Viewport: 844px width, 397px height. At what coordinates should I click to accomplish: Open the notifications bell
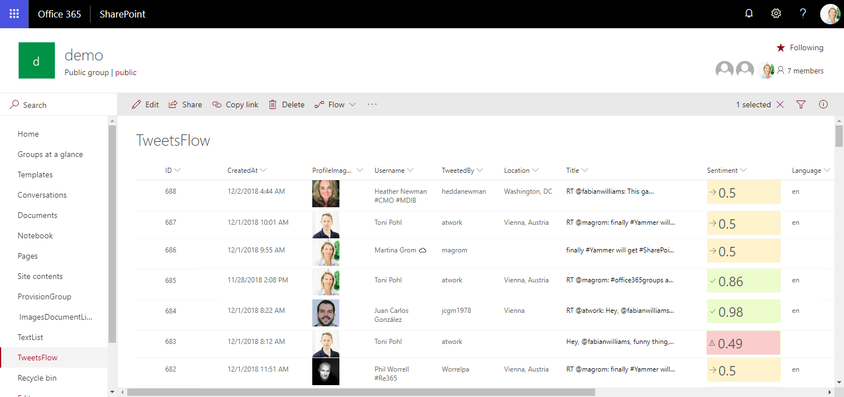[748, 13]
